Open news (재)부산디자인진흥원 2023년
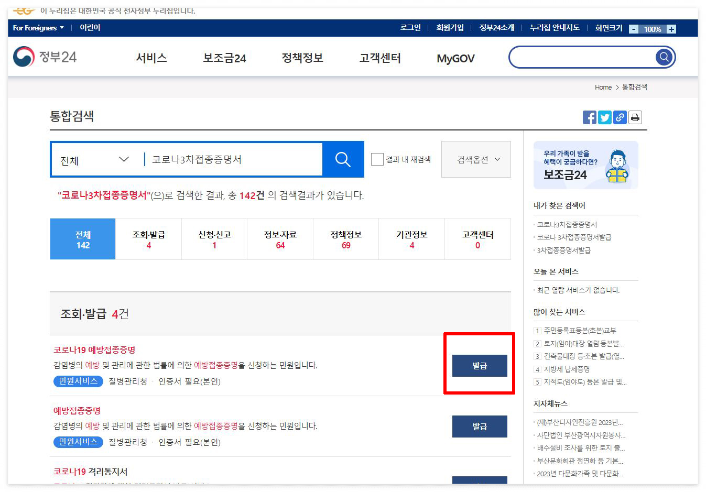This screenshot has width=706, height=492. [580, 422]
